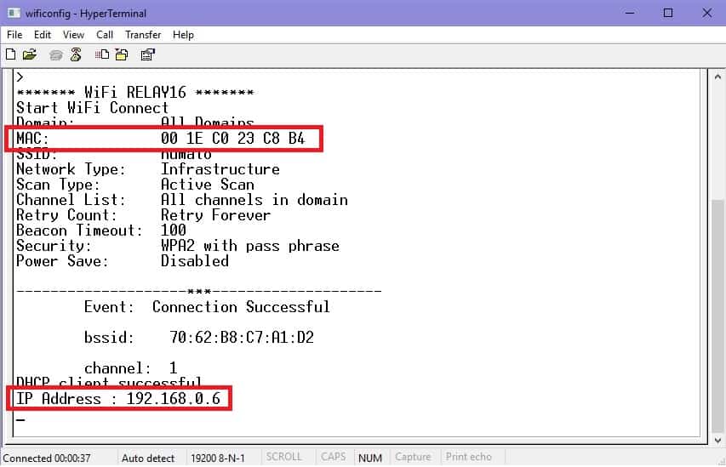The width and height of the screenshot is (726, 467).
Task: Open the File menu
Action: [x=14, y=35]
